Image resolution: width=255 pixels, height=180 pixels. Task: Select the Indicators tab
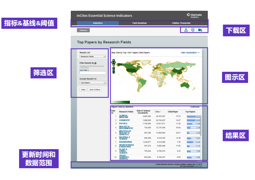[x=97, y=23]
